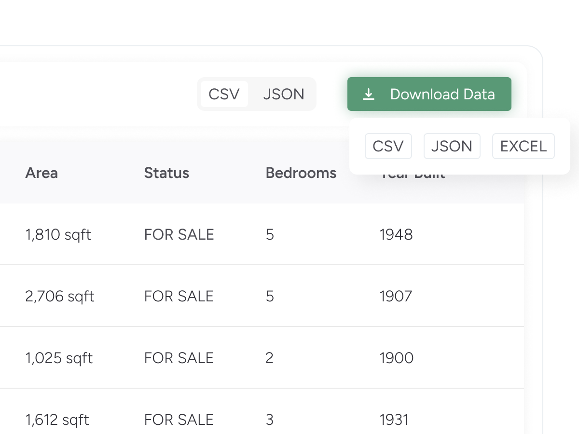Click the Bedrooms column header
This screenshot has width=579, height=434.
pyautogui.click(x=301, y=173)
